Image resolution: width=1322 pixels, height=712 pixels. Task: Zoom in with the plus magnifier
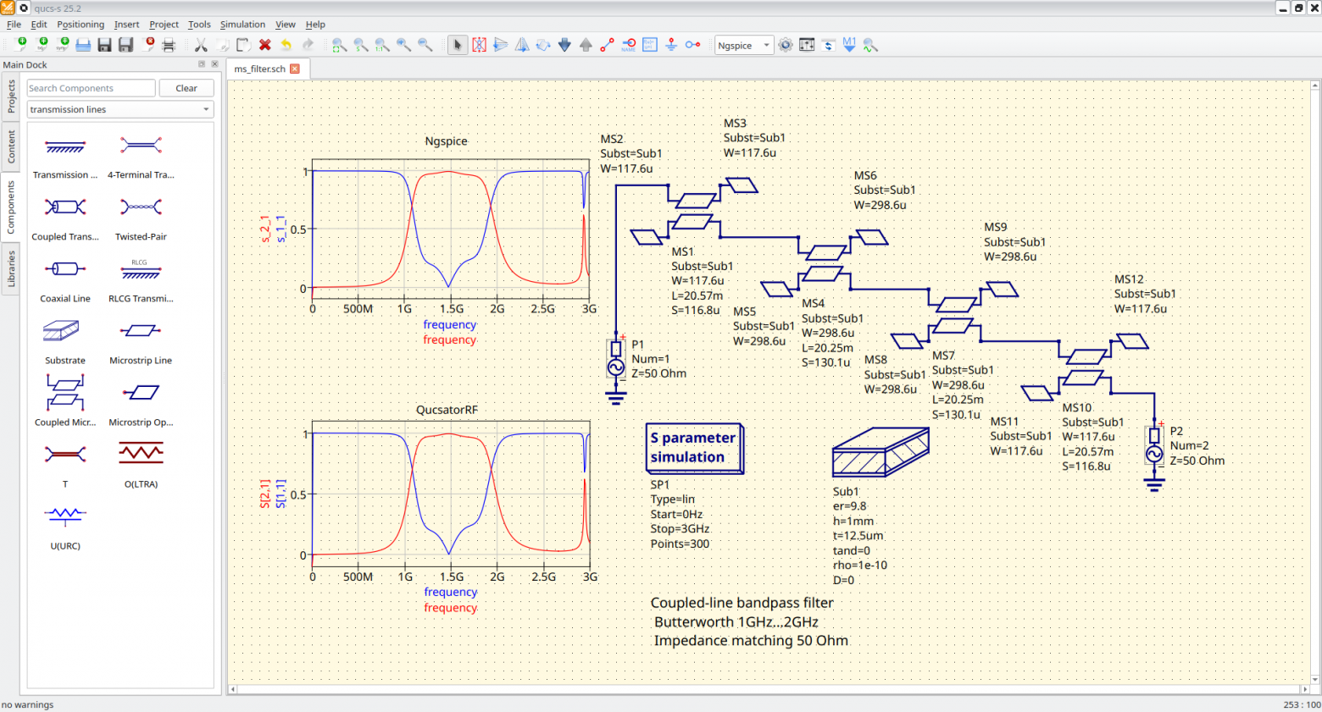pyautogui.click(x=403, y=45)
